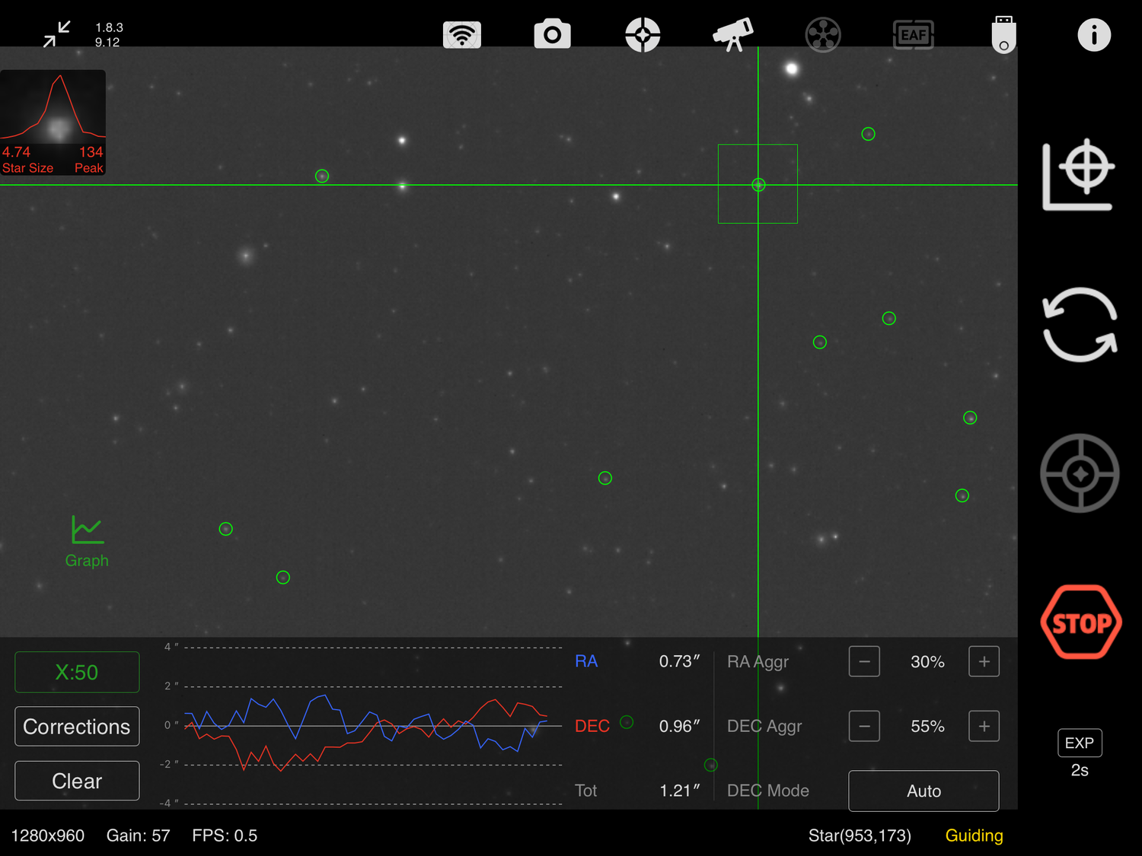Image resolution: width=1142 pixels, height=856 pixels.
Task: Open the Corrections button
Action: click(x=77, y=727)
